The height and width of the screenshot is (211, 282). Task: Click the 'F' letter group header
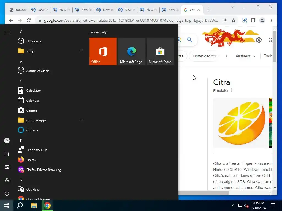(21, 140)
